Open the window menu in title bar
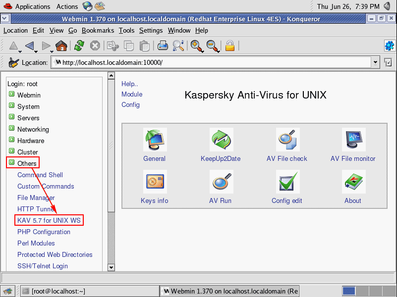This screenshot has width=397, height=297. (5, 19)
